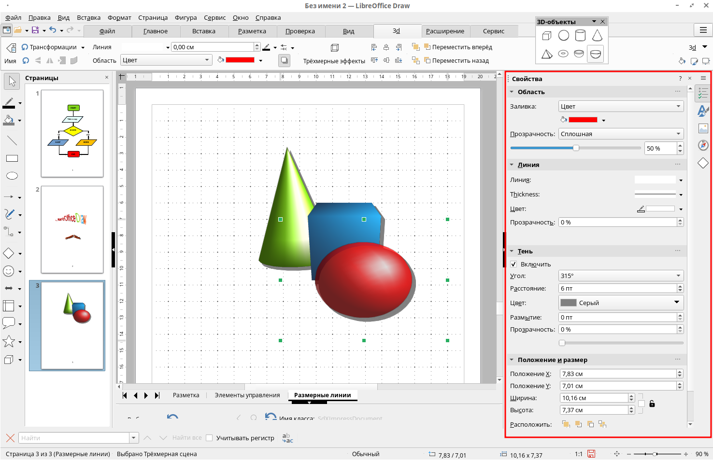Select page 2 thumbnail in Страницы panel
This screenshot has width=713, height=460.
click(72, 229)
